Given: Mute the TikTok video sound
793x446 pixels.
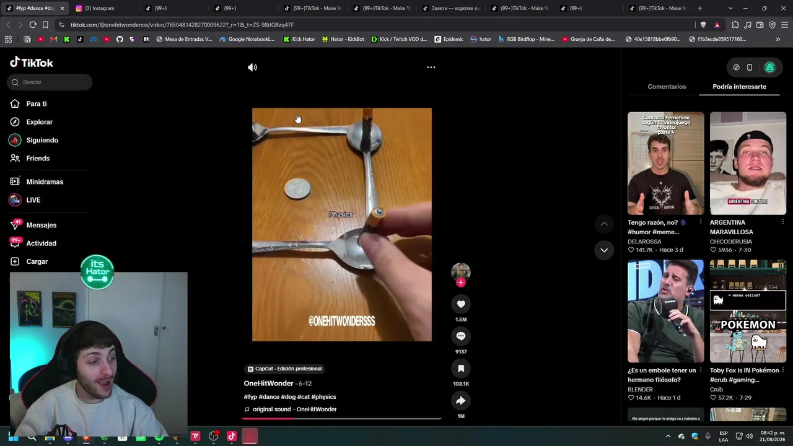Looking at the screenshot, I should 252,68.
